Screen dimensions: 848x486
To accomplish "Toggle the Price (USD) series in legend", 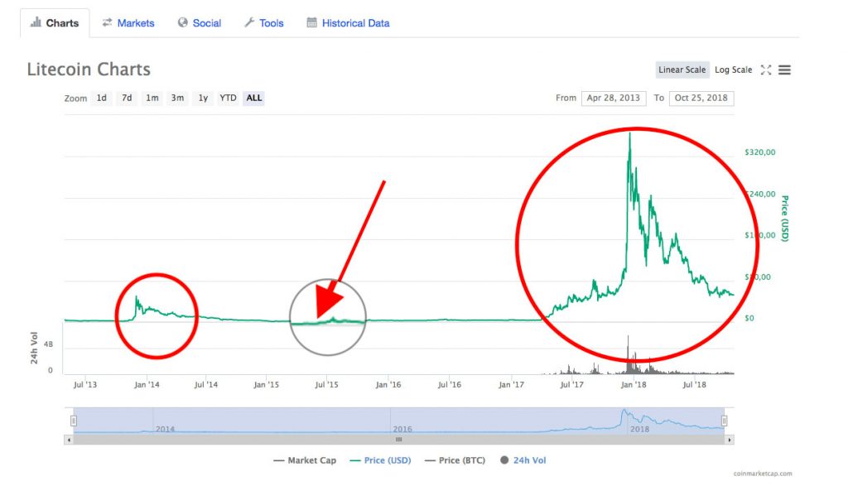I will (380, 460).
